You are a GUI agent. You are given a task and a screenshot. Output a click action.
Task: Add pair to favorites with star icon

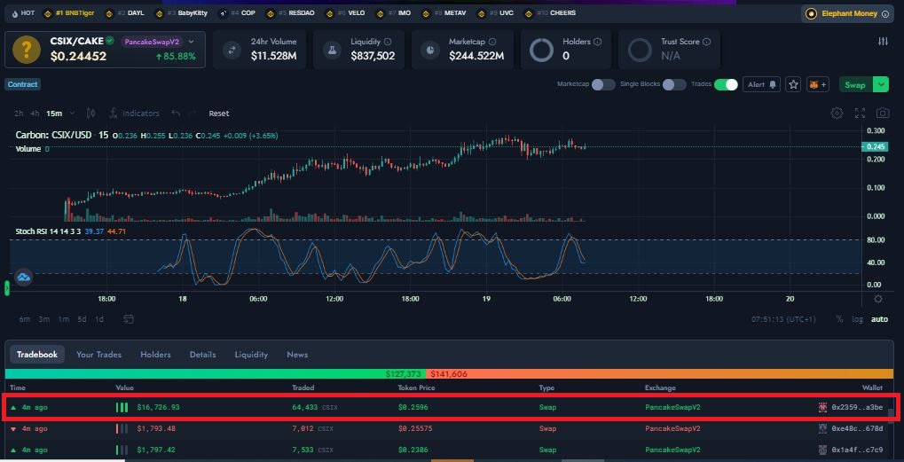pyautogui.click(x=794, y=84)
